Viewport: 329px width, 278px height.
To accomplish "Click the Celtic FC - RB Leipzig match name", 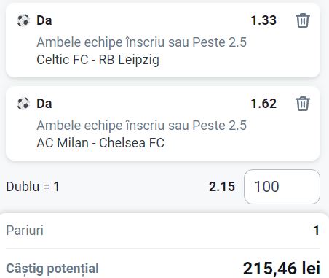I will tap(98, 60).
